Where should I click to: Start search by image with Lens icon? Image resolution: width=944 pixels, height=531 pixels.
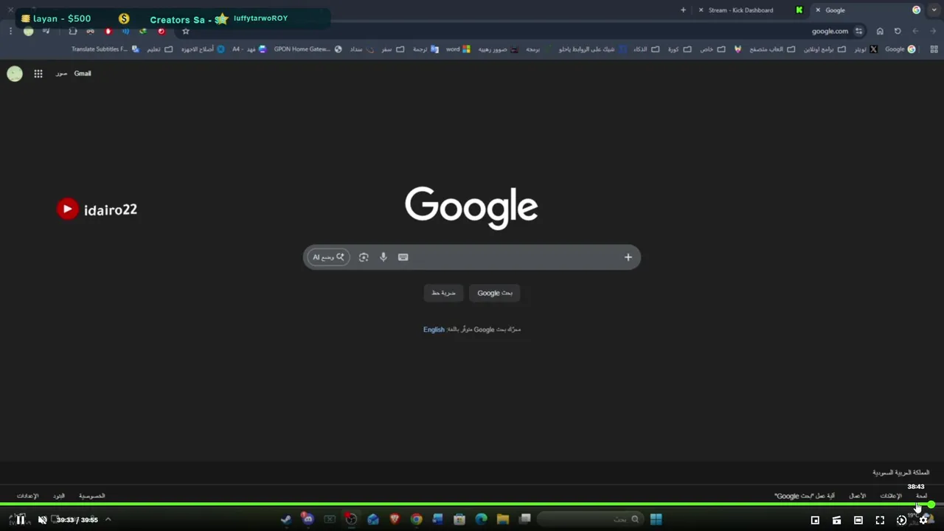tap(364, 257)
